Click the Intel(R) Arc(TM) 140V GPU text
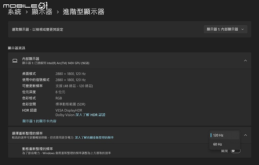This screenshot has height=165, width=259. [68, 63]
